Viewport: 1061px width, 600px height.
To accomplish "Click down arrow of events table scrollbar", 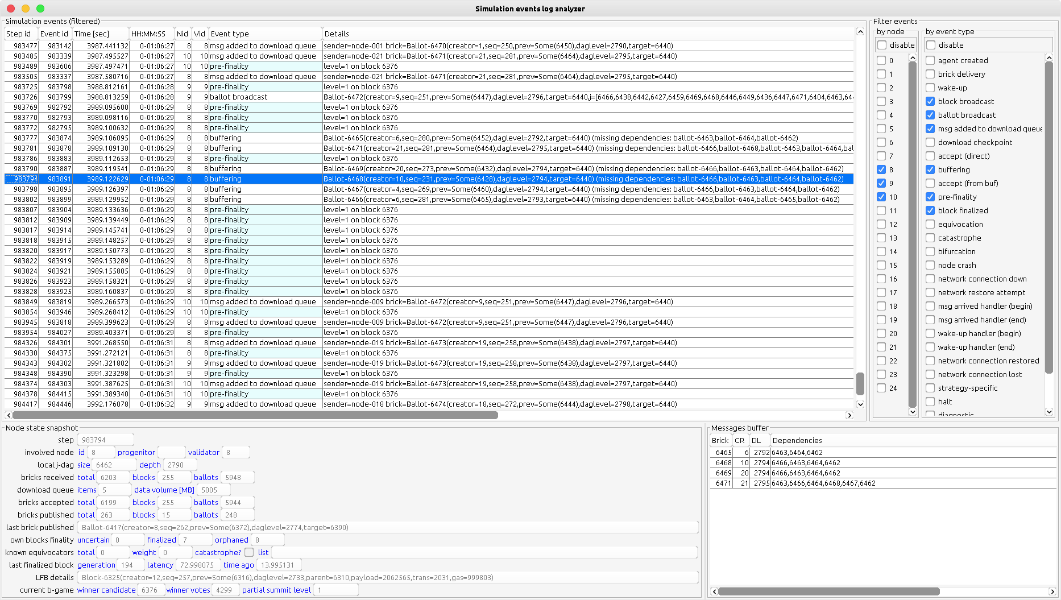I will (x=860, y=404).
